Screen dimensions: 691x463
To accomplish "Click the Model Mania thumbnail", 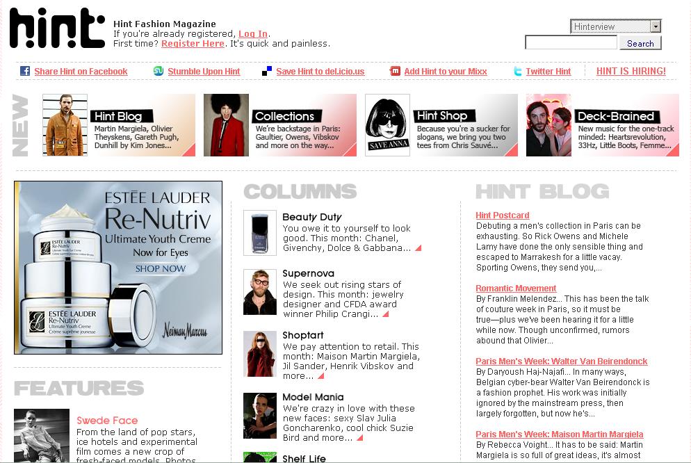I will click(260, 416).
